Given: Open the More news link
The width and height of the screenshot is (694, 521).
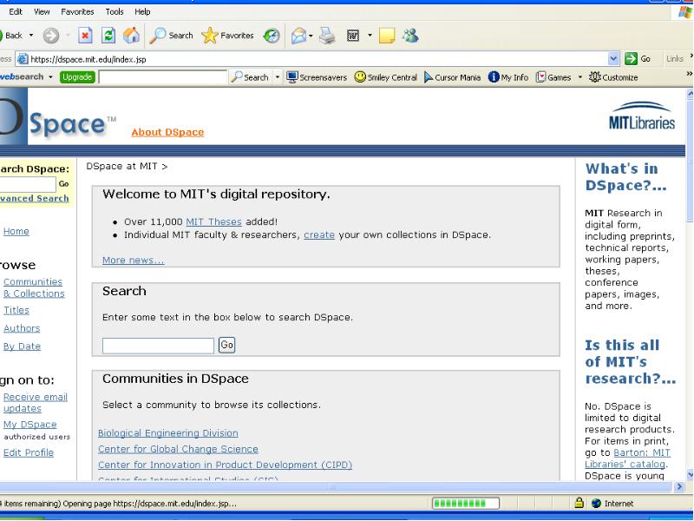Looking at the screenshot, I should (x=134, y=260).
